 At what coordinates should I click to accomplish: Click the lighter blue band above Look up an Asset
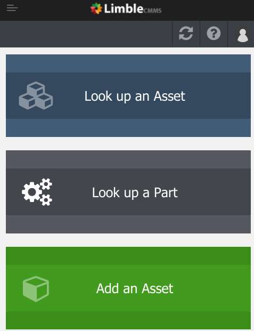(x=128, y=63)
